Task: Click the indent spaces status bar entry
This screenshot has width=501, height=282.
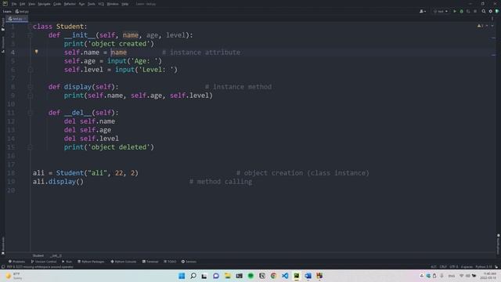Action: pos(467,266)
